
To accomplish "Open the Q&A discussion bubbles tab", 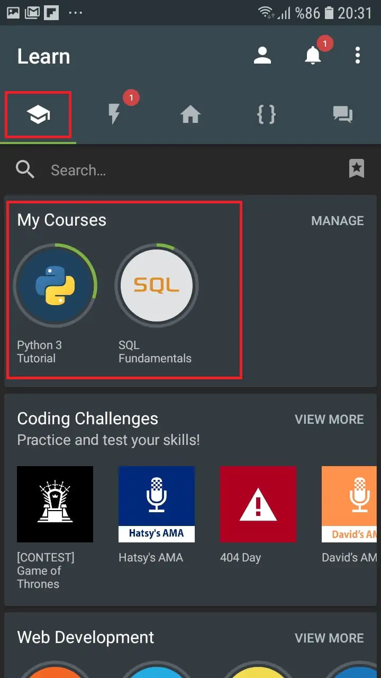I will tap(342, 114).
